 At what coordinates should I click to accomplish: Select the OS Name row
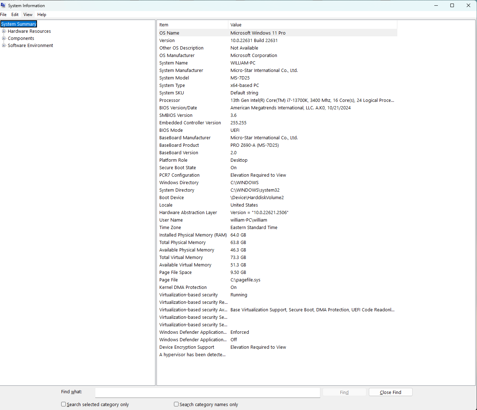[x=277, y=33]
